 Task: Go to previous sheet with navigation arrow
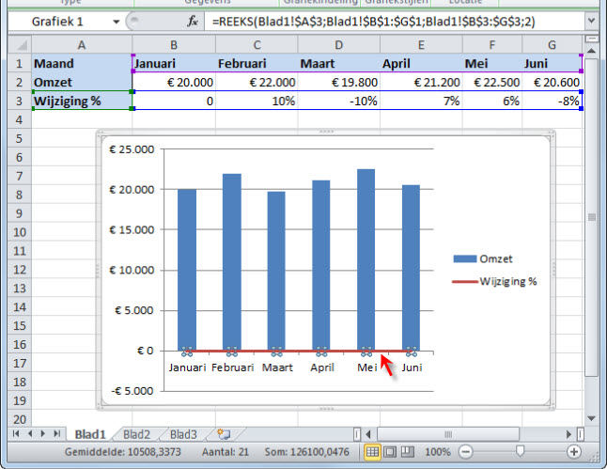tap(30, 434)
